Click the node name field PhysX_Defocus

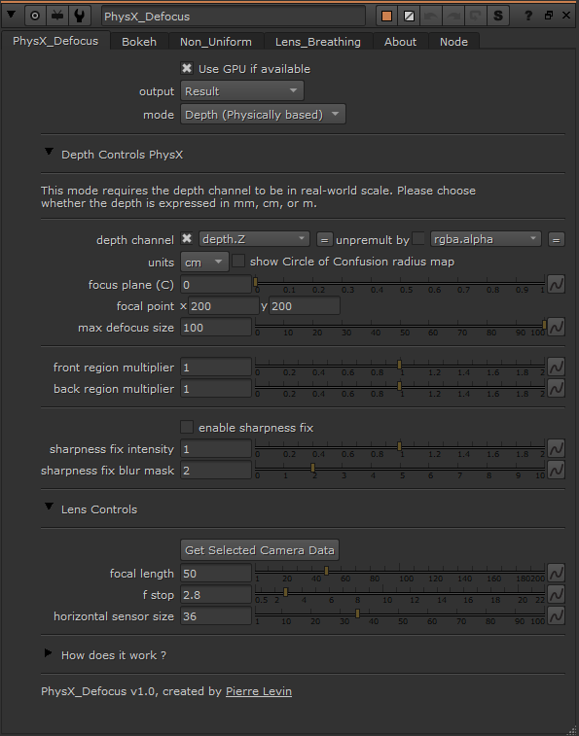tap(234, 17)
